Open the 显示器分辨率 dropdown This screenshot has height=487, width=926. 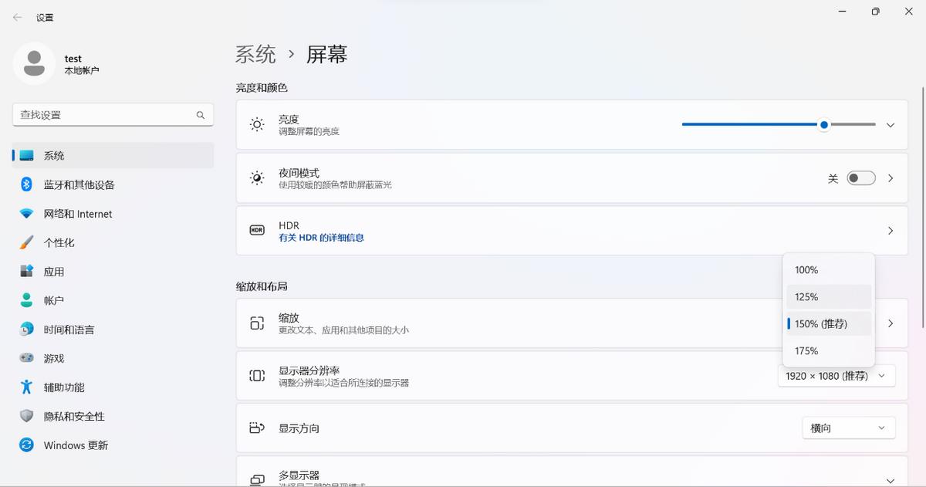click(x=836, y=376)
